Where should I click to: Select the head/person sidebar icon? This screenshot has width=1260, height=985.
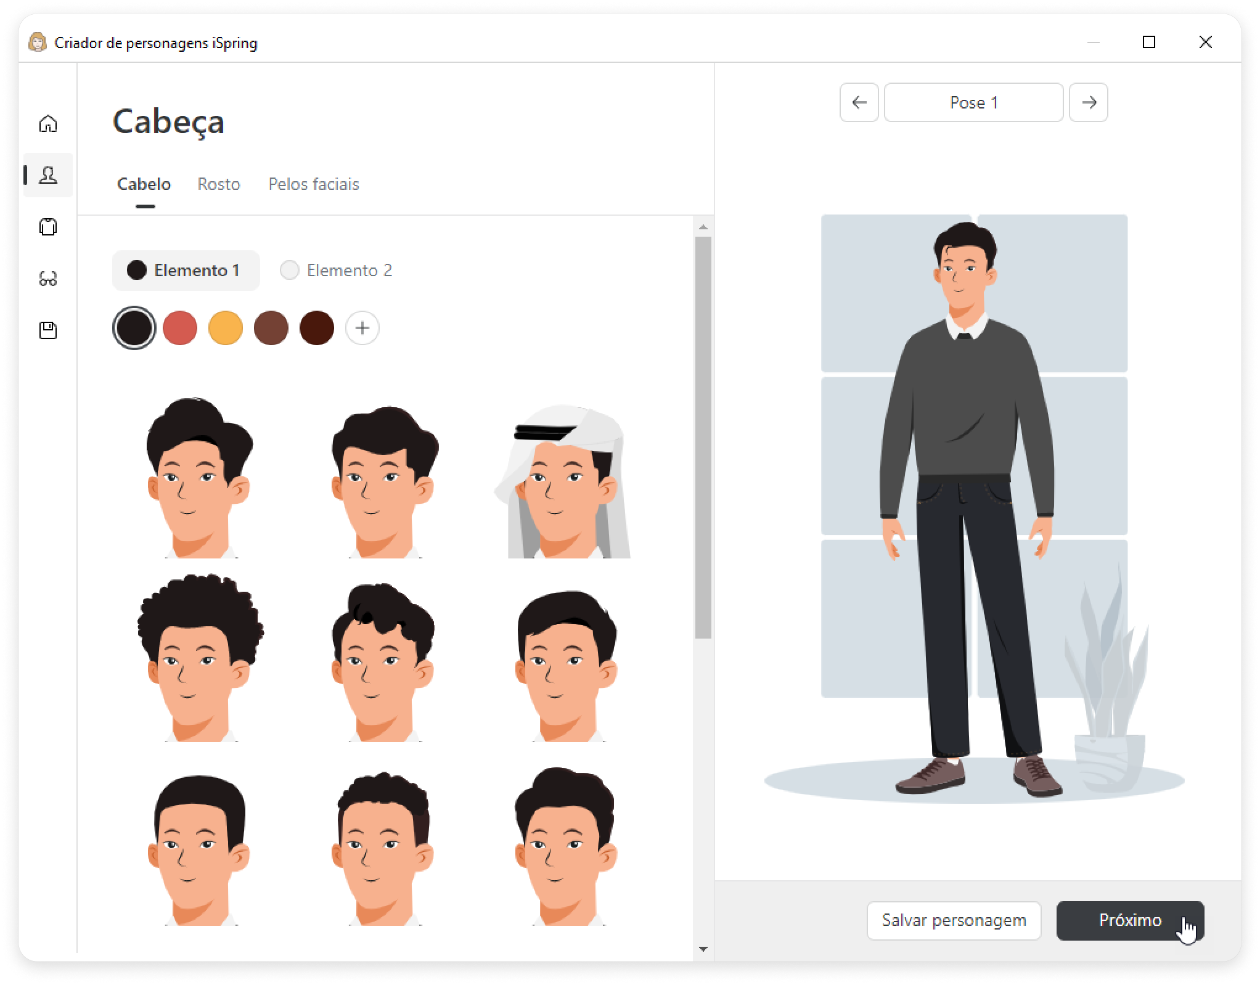tap(48, 175)
